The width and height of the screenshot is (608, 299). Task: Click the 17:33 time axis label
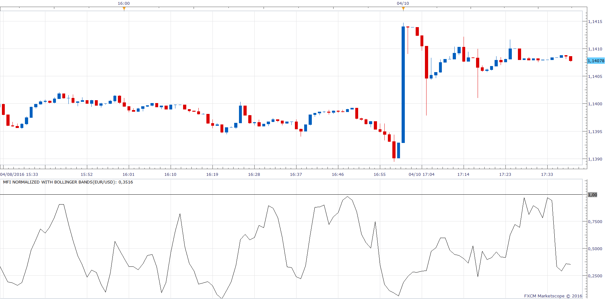point(547,175)
